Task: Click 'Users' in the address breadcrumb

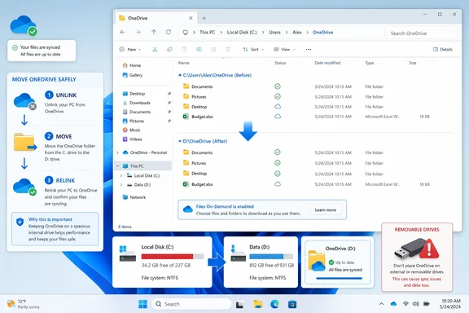Action: [274, 33]
